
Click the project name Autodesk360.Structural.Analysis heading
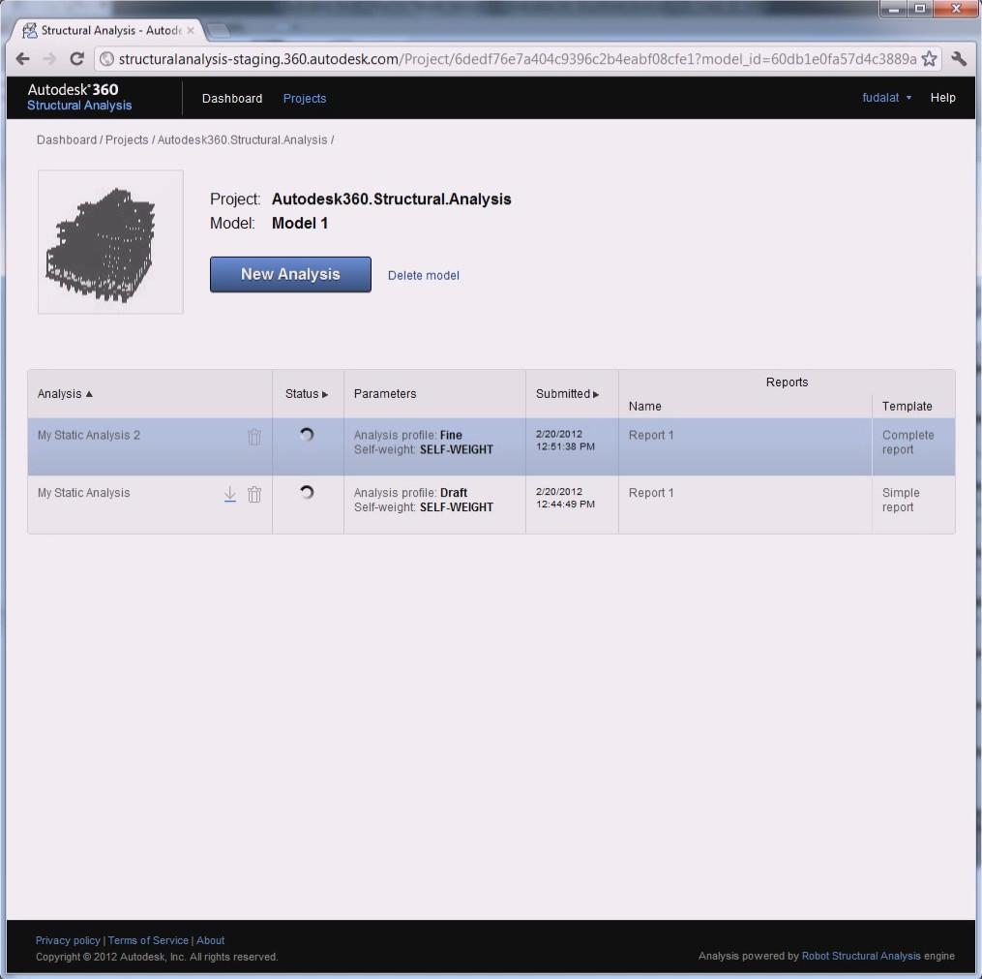(392, 199)
